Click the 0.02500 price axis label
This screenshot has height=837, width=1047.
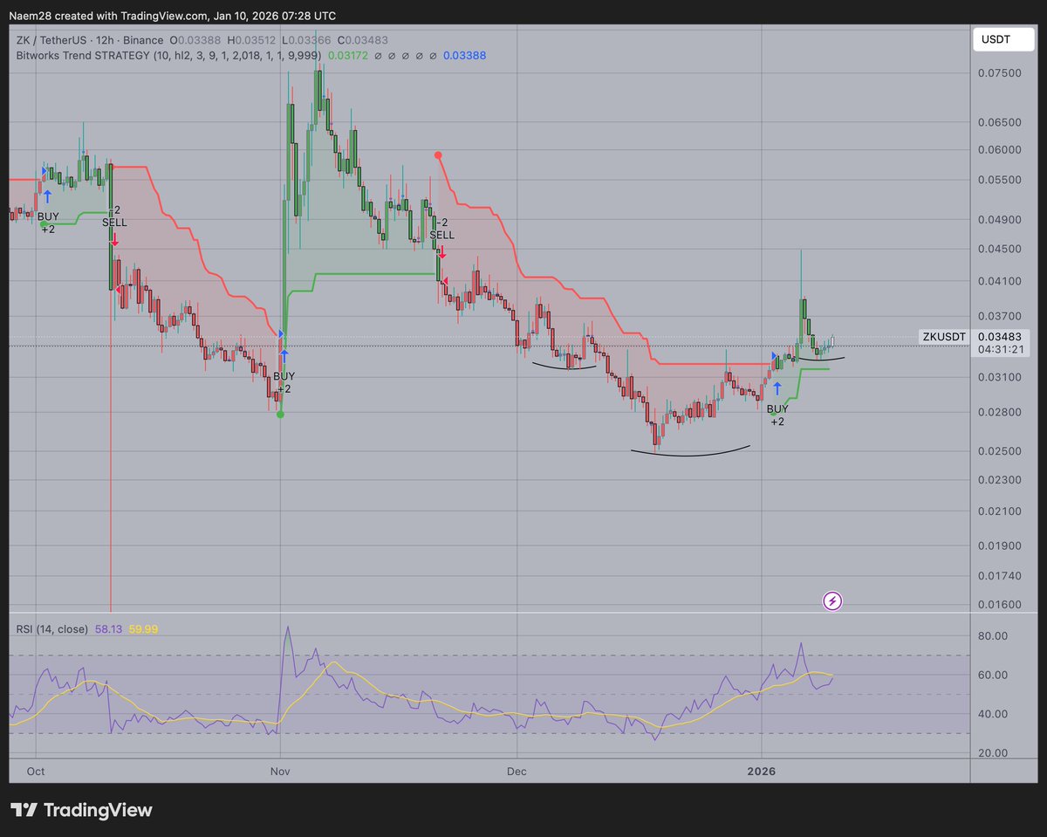1001,451
